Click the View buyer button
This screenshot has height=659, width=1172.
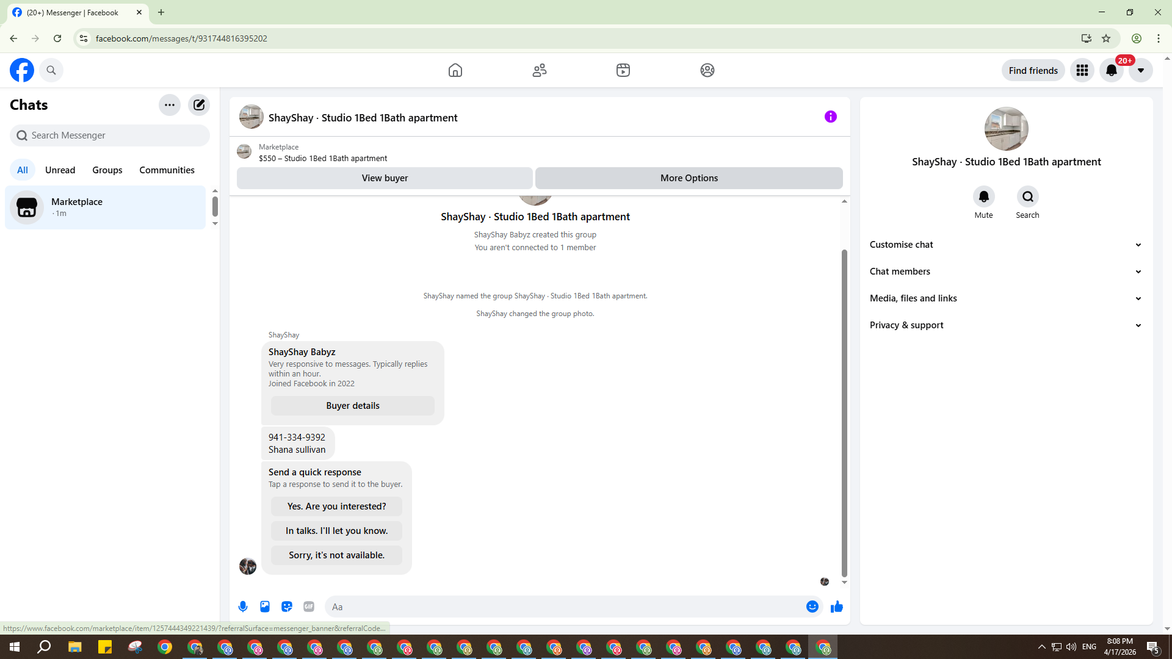385,178
